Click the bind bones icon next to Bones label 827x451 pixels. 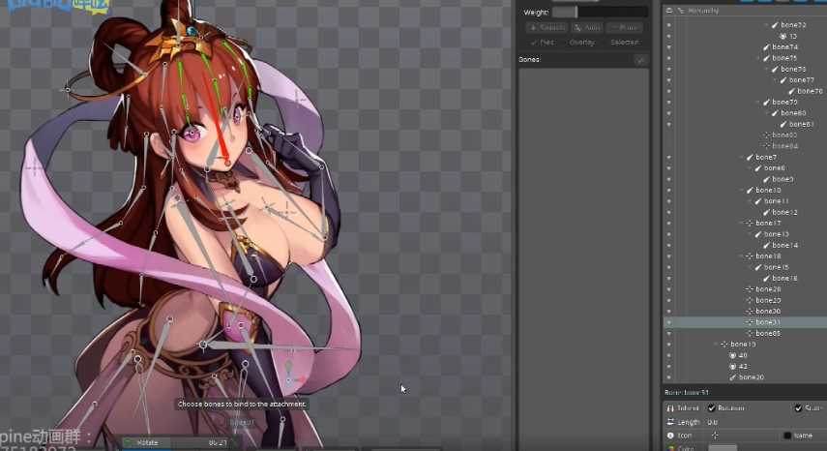[641, 60]
